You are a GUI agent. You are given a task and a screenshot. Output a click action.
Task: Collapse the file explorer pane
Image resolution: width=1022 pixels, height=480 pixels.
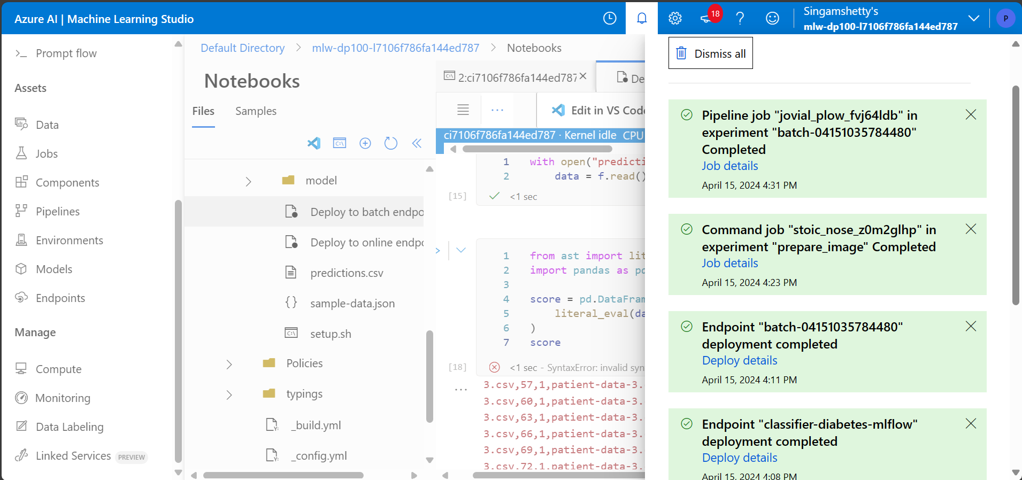(417, 143)
